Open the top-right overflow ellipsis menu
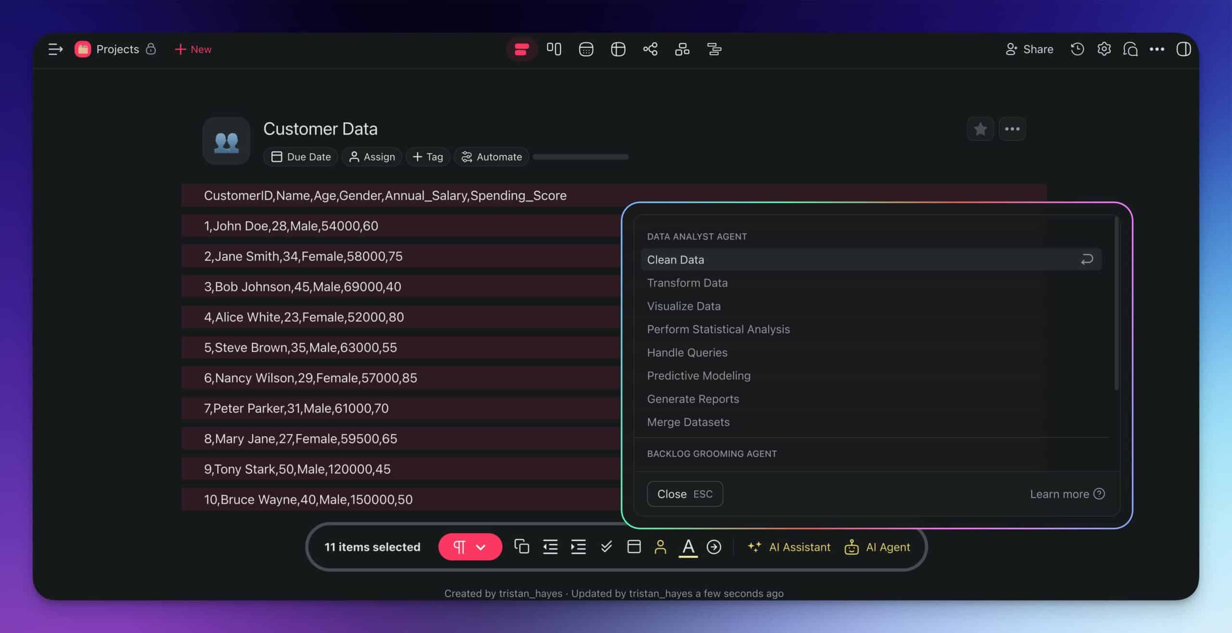Image resolution: width=1232 pixels, height=633 pixels. [x=1157, y=49]
